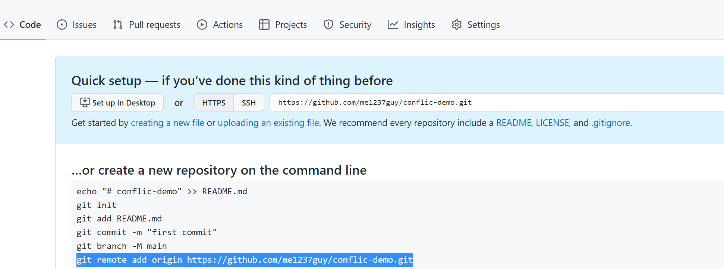The height and width of the screenshot is (269, 724).
Task: Go to the Insights tab
Action: (x=412, y=25)
